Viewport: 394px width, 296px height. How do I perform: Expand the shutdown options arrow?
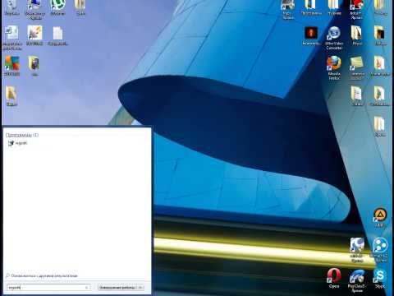(140, 288)
